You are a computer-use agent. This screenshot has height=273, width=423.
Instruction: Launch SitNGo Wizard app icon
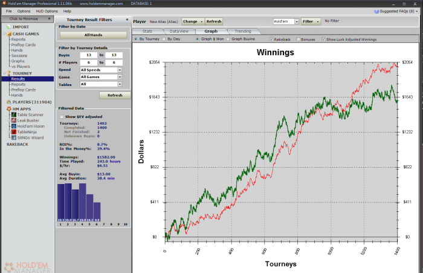pos(14,137)
